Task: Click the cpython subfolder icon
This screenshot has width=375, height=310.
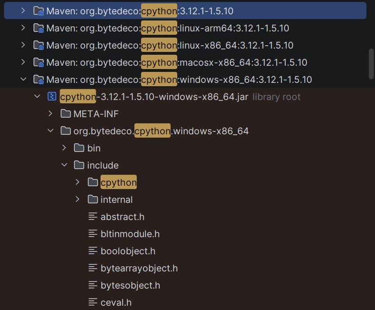Action: pos(93,182)
